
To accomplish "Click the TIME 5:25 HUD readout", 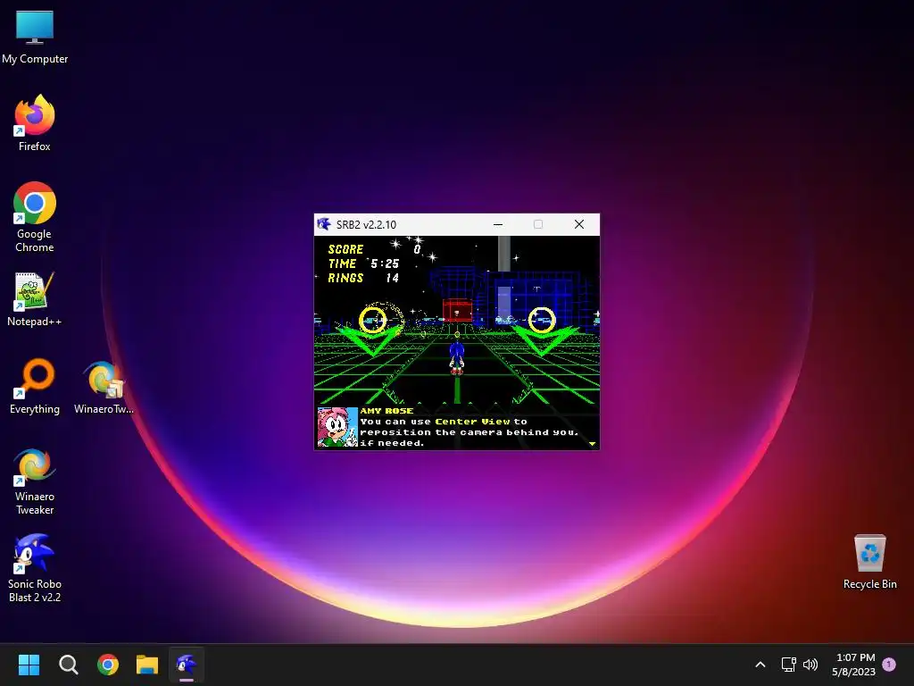I will [363, 264].
